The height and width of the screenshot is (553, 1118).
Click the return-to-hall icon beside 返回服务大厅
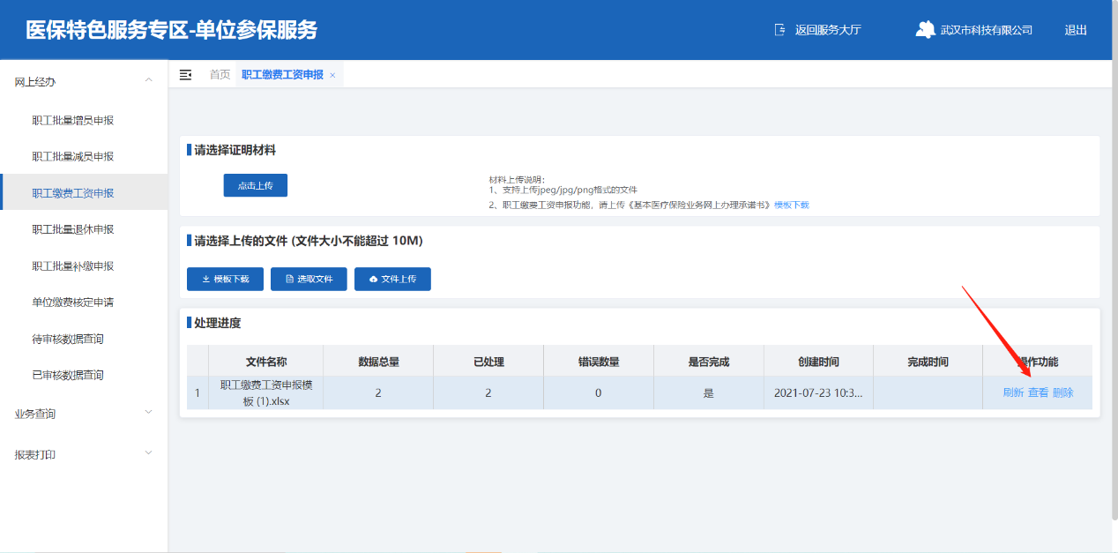click(x=779, y=30)
